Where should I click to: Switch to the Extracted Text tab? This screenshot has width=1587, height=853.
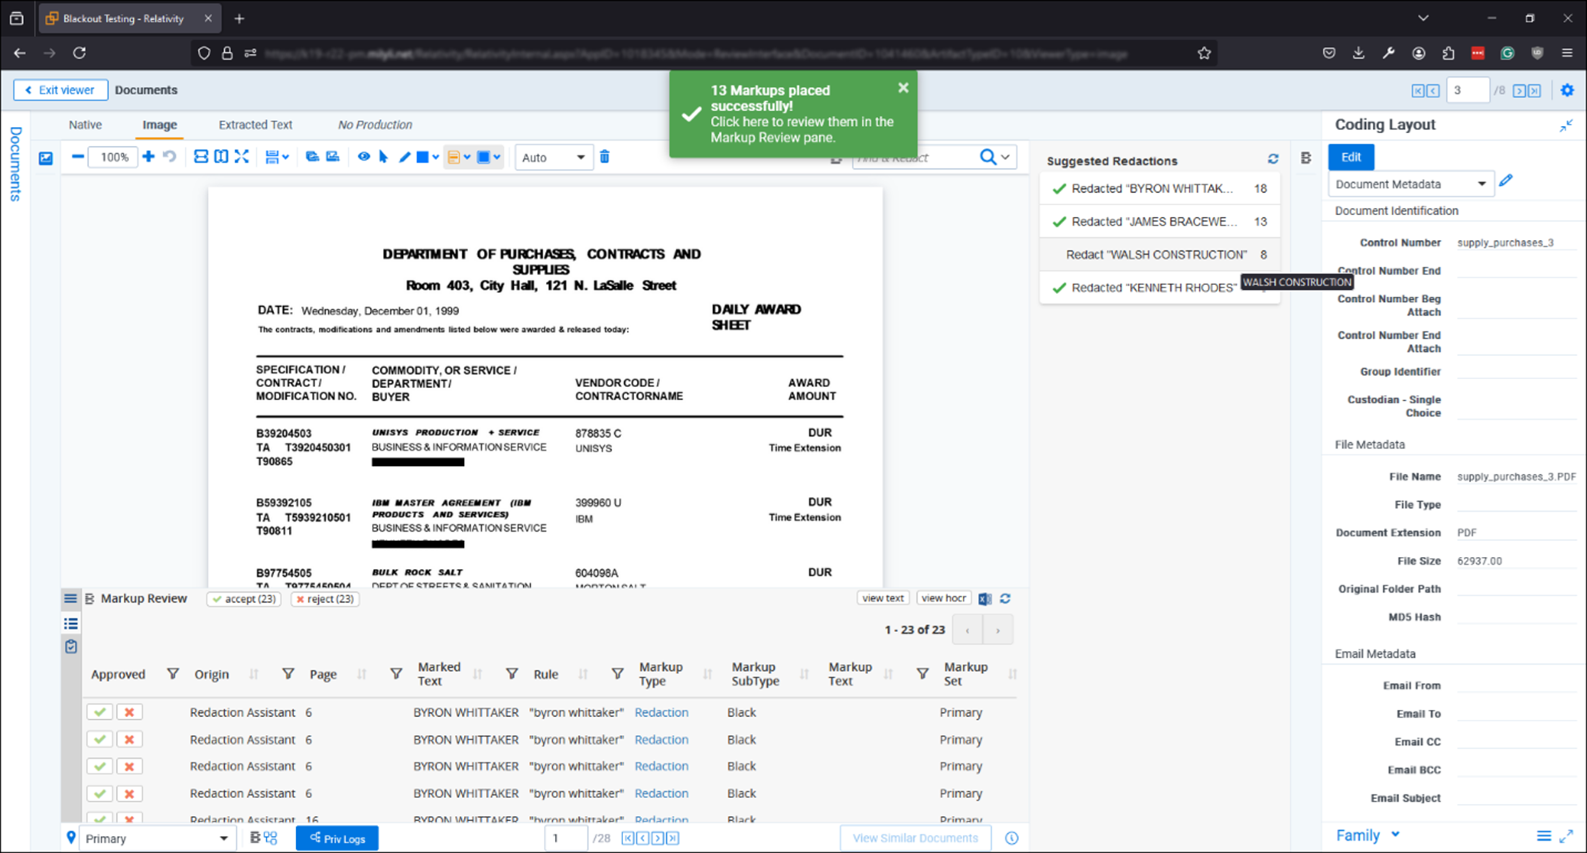(255, 125)
